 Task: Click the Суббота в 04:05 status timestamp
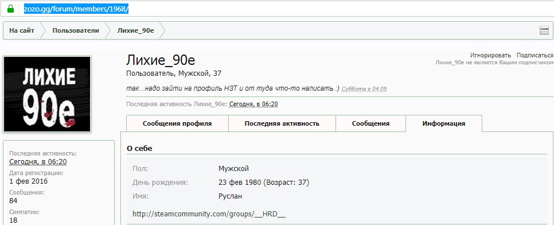364,89
